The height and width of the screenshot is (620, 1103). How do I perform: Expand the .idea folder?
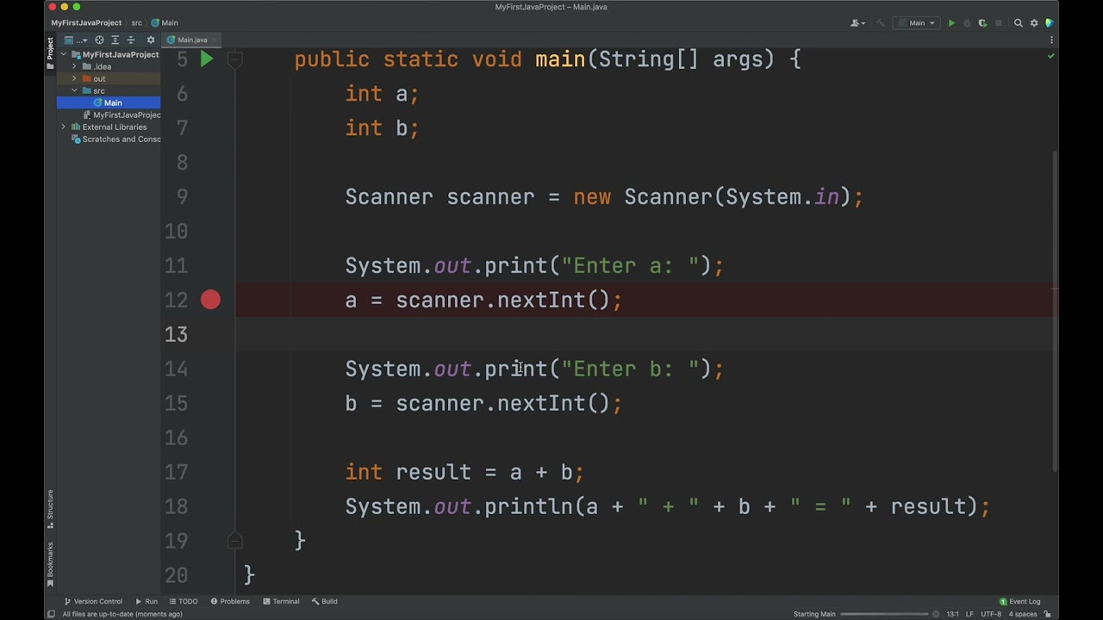pyautogui.click(x=74, y=66)
